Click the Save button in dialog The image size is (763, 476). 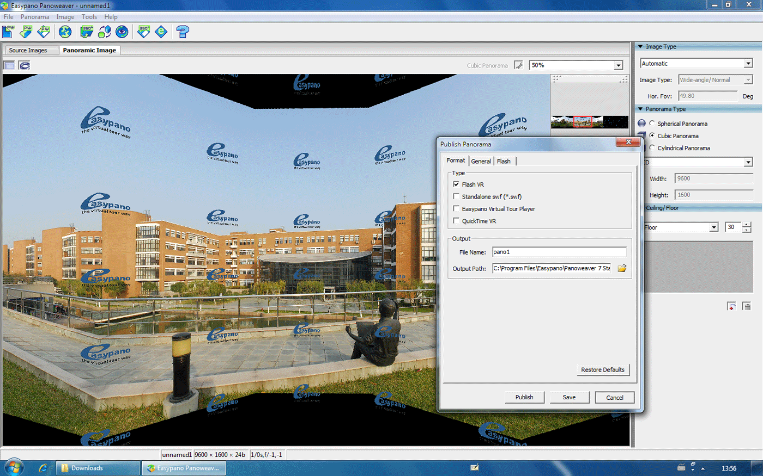[x=570, y=397]
